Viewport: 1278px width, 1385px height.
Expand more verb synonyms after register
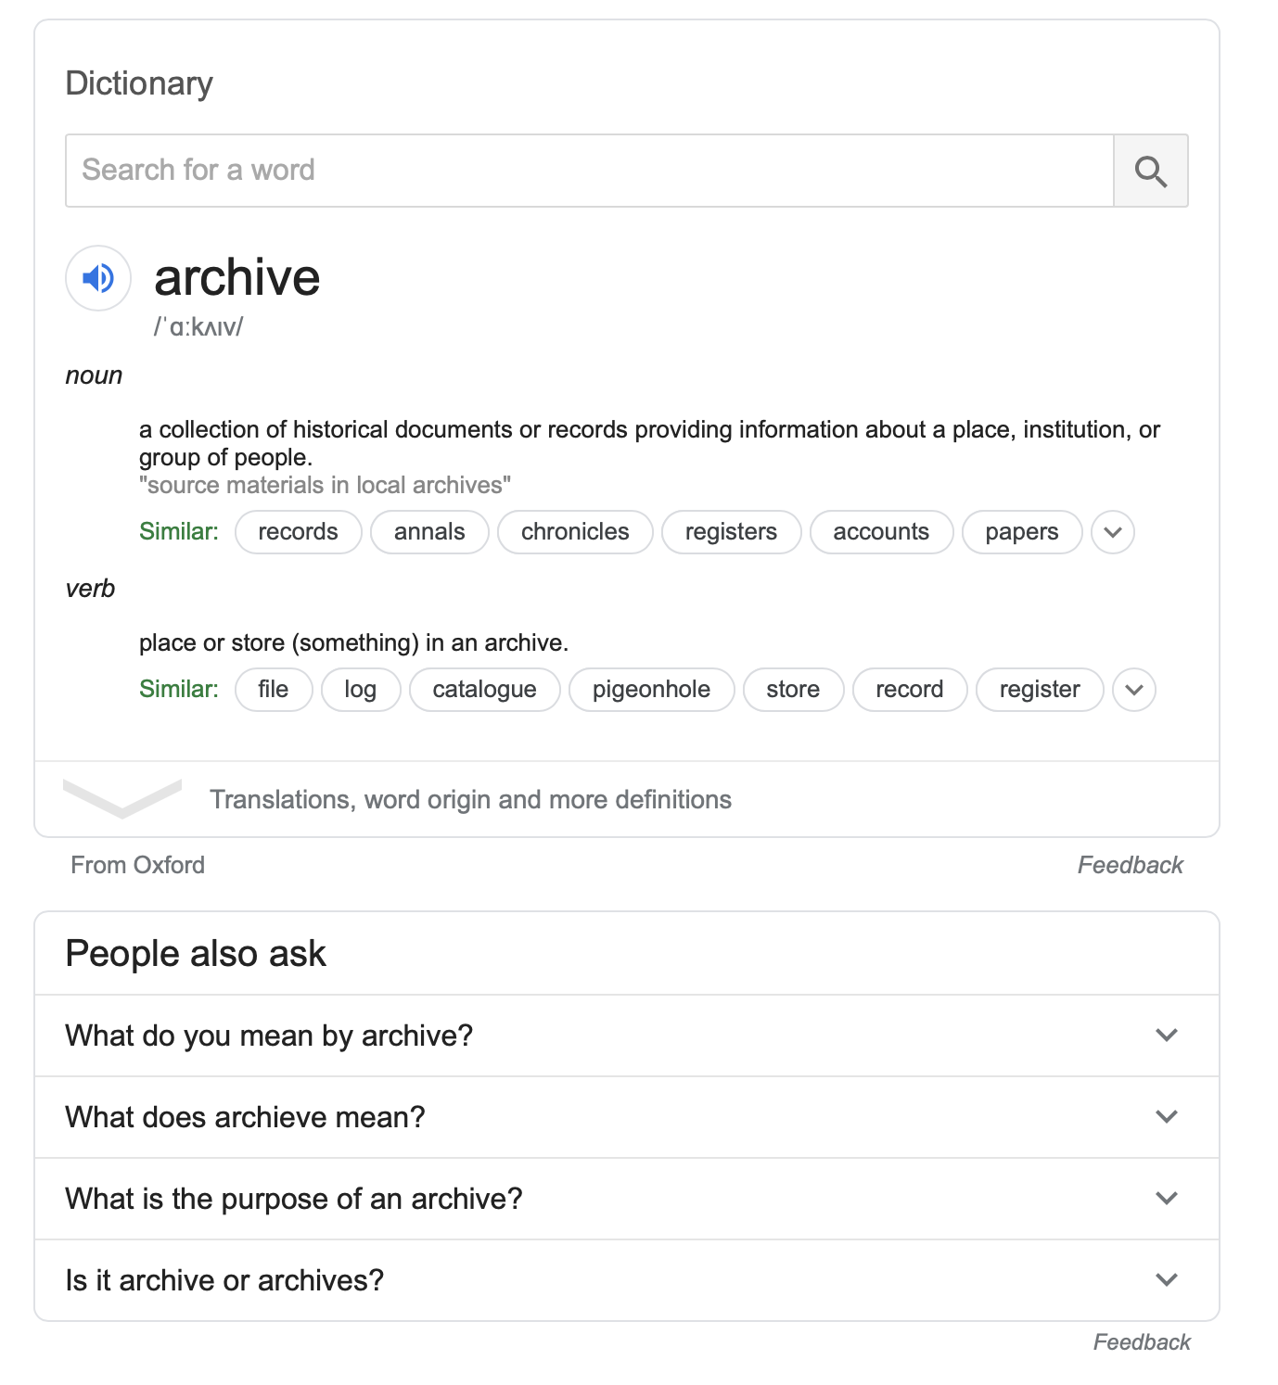[x=1133, y=690]
